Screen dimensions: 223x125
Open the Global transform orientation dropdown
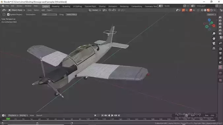[95, 10]
